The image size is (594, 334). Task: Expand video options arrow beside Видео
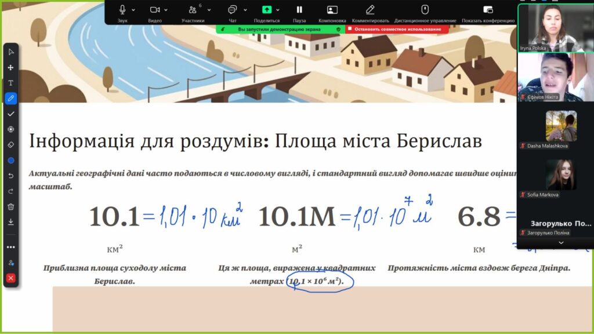(x=166, y=10)
